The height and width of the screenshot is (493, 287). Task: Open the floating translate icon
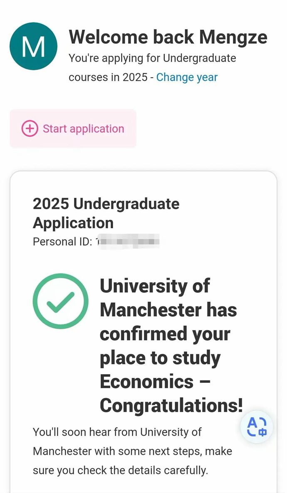coord(257,427)
